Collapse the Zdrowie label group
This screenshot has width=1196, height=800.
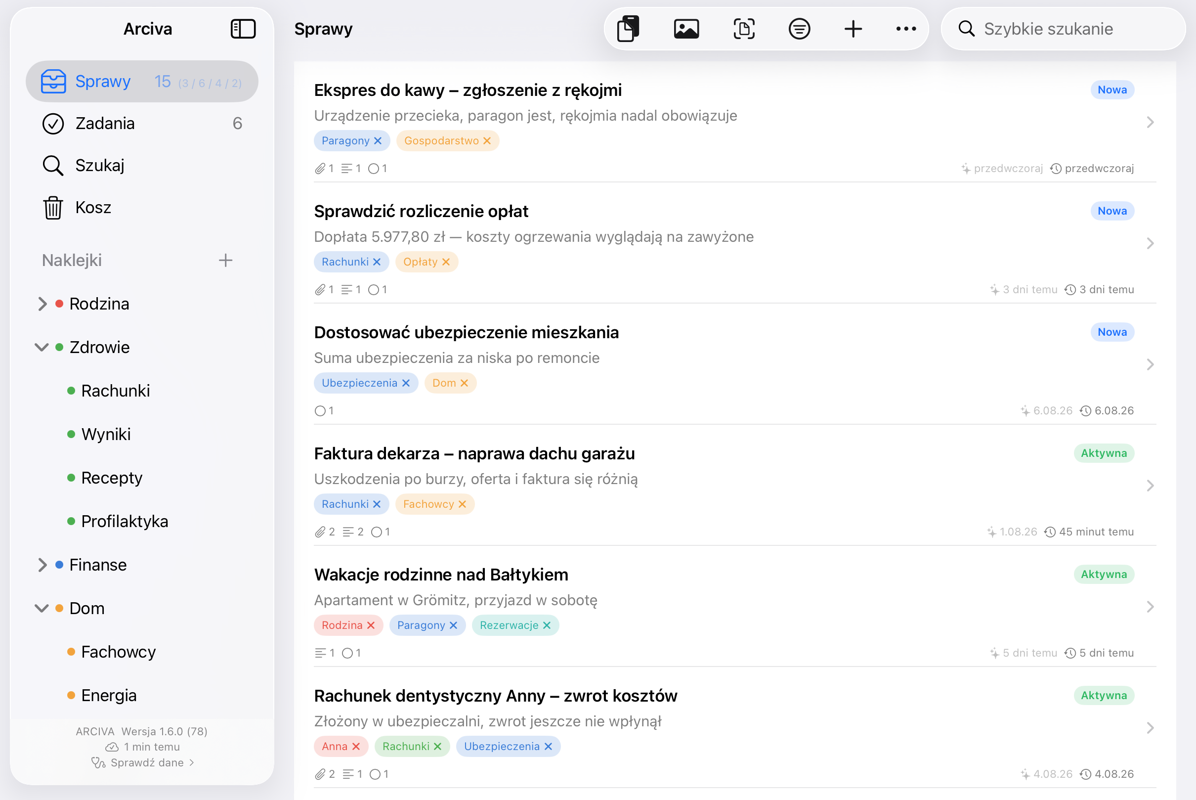click(x=42, y=348)
